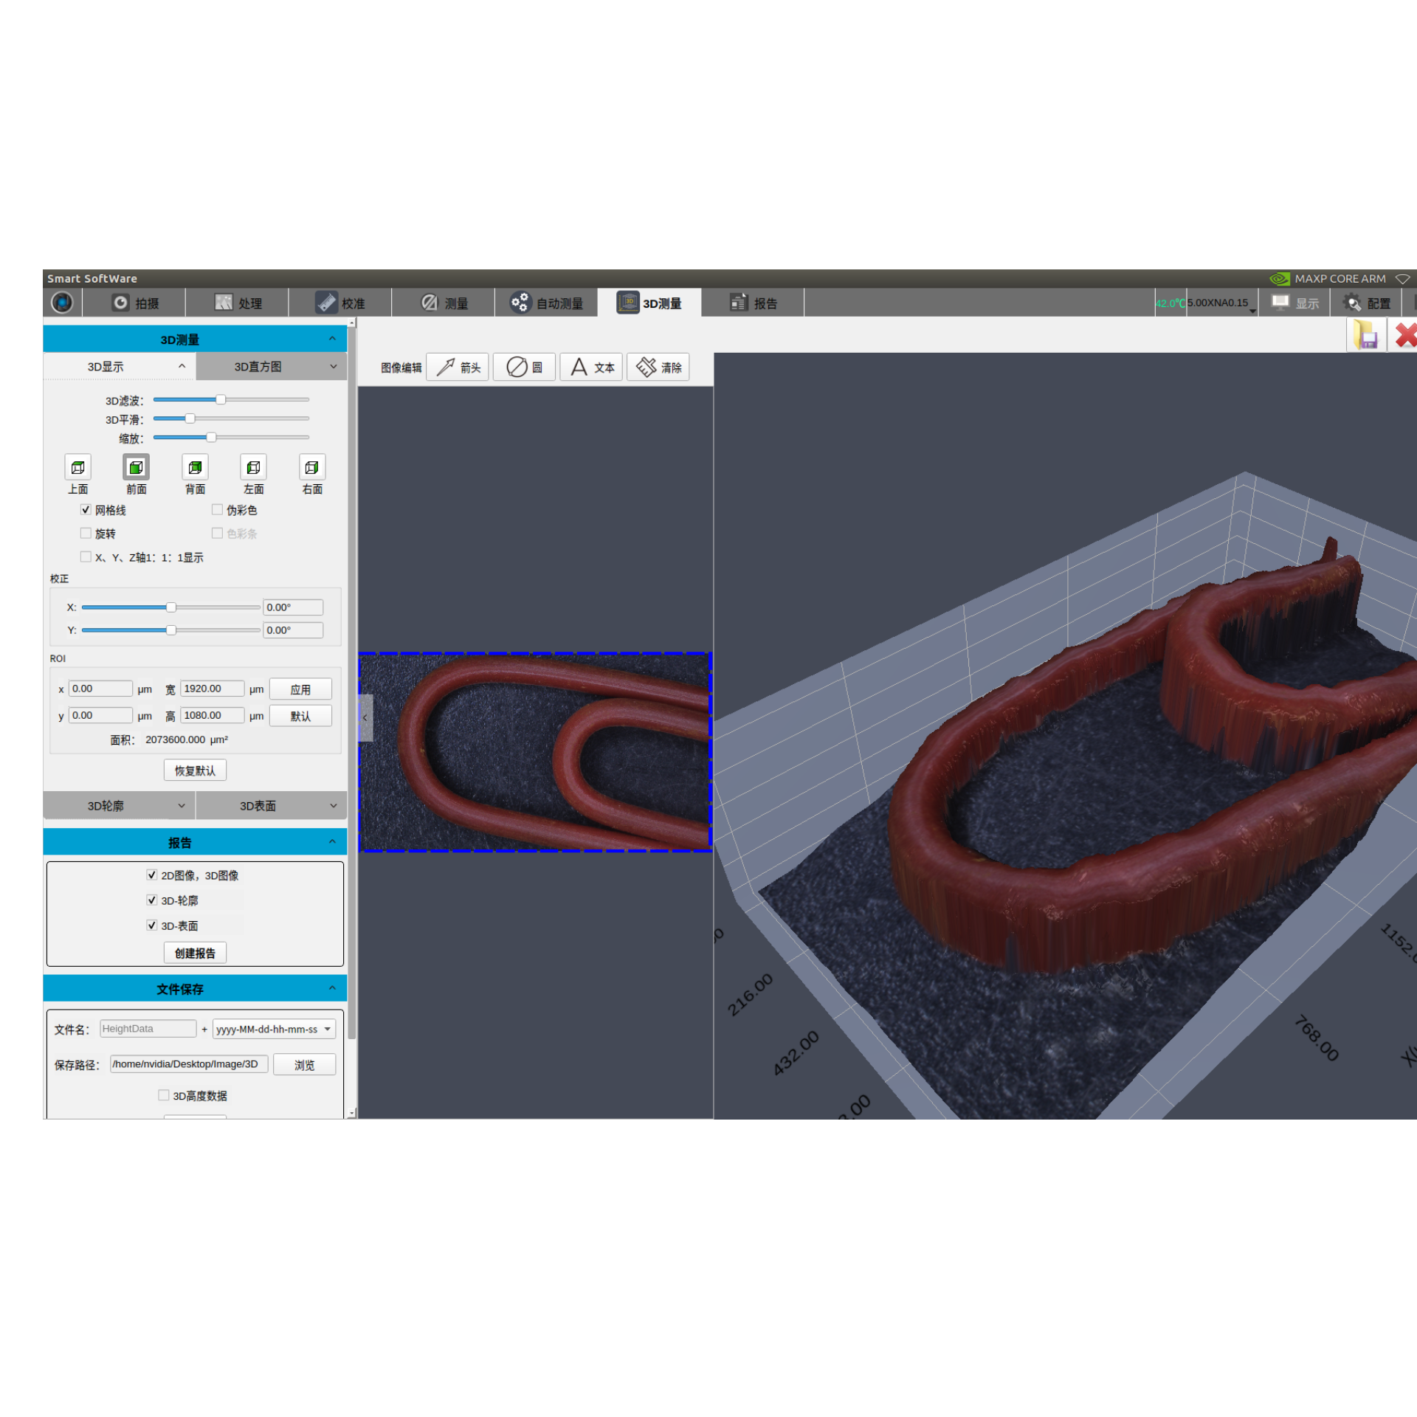1417x1417 pixels.
Task: Uncheck the 3D-表面 report option
Action: pyautogui.click(x=151, y=925)
